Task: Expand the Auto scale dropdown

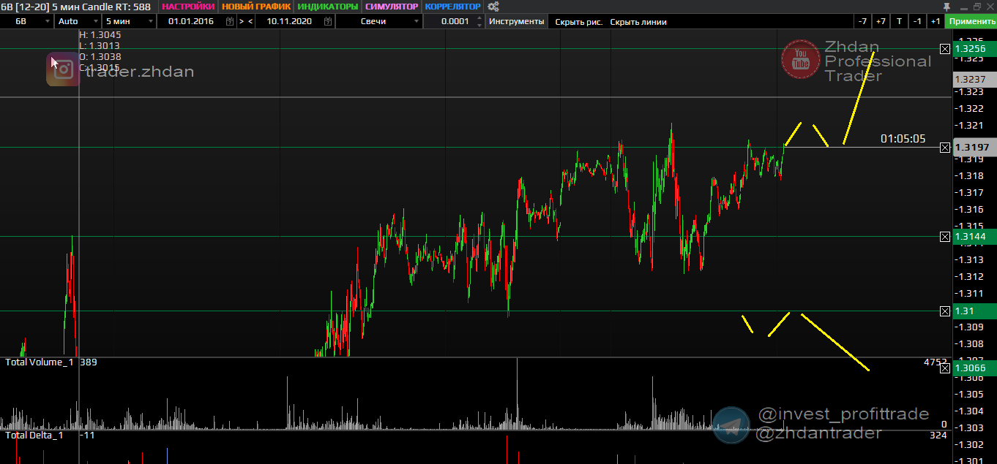Action: (96, 21)
